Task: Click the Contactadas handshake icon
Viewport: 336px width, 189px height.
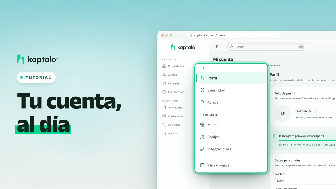Action: click(x=164, y=116)
